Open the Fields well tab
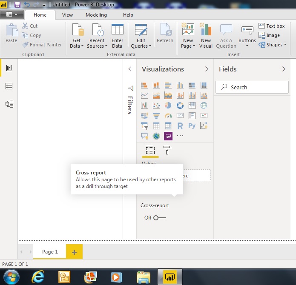The width and height of the screenshot is (296, 285). 150,150
